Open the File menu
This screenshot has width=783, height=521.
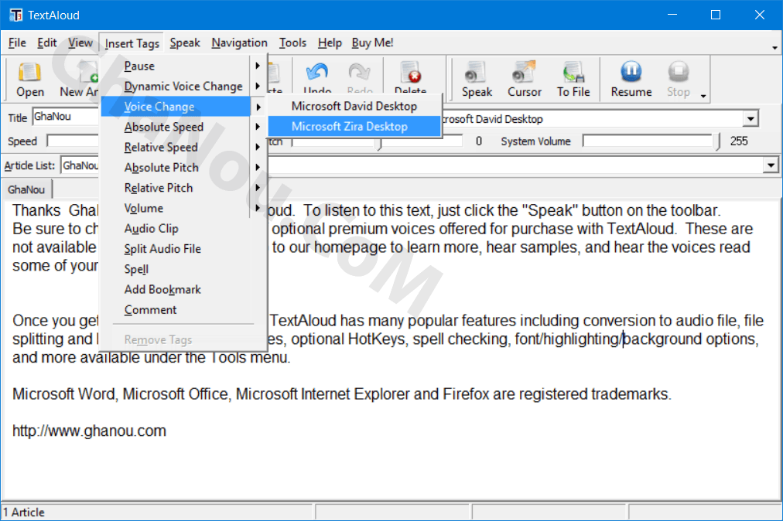17,43
